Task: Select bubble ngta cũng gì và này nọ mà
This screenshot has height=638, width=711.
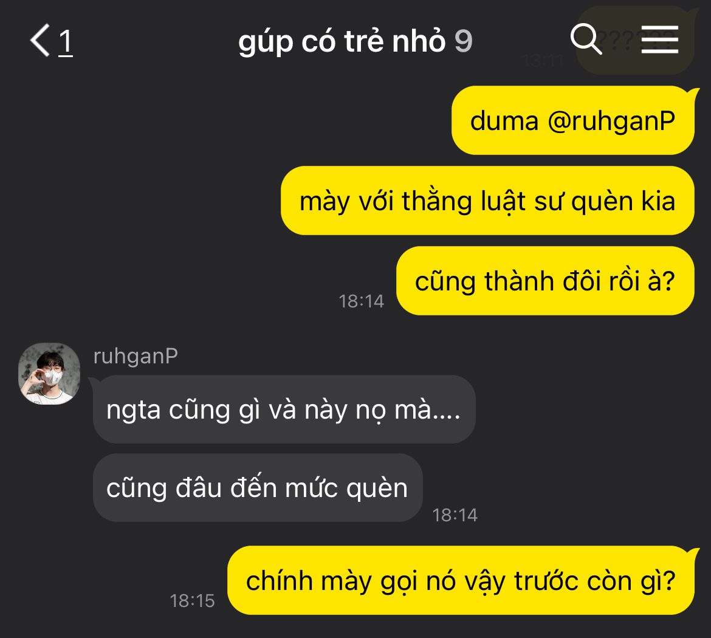Action: point(284,409)
